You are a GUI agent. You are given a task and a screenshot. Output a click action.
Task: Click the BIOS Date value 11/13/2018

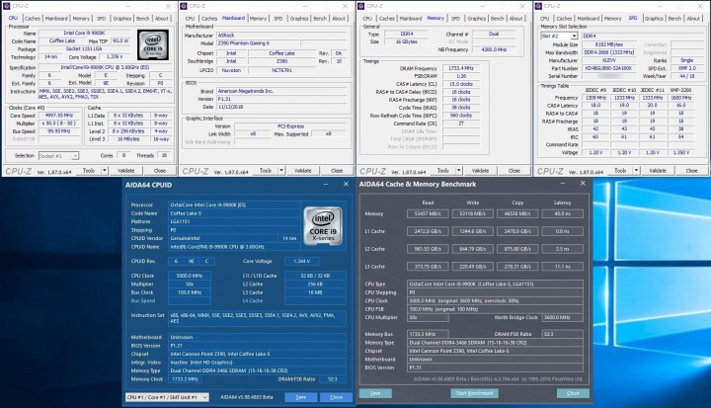[283, 107]
